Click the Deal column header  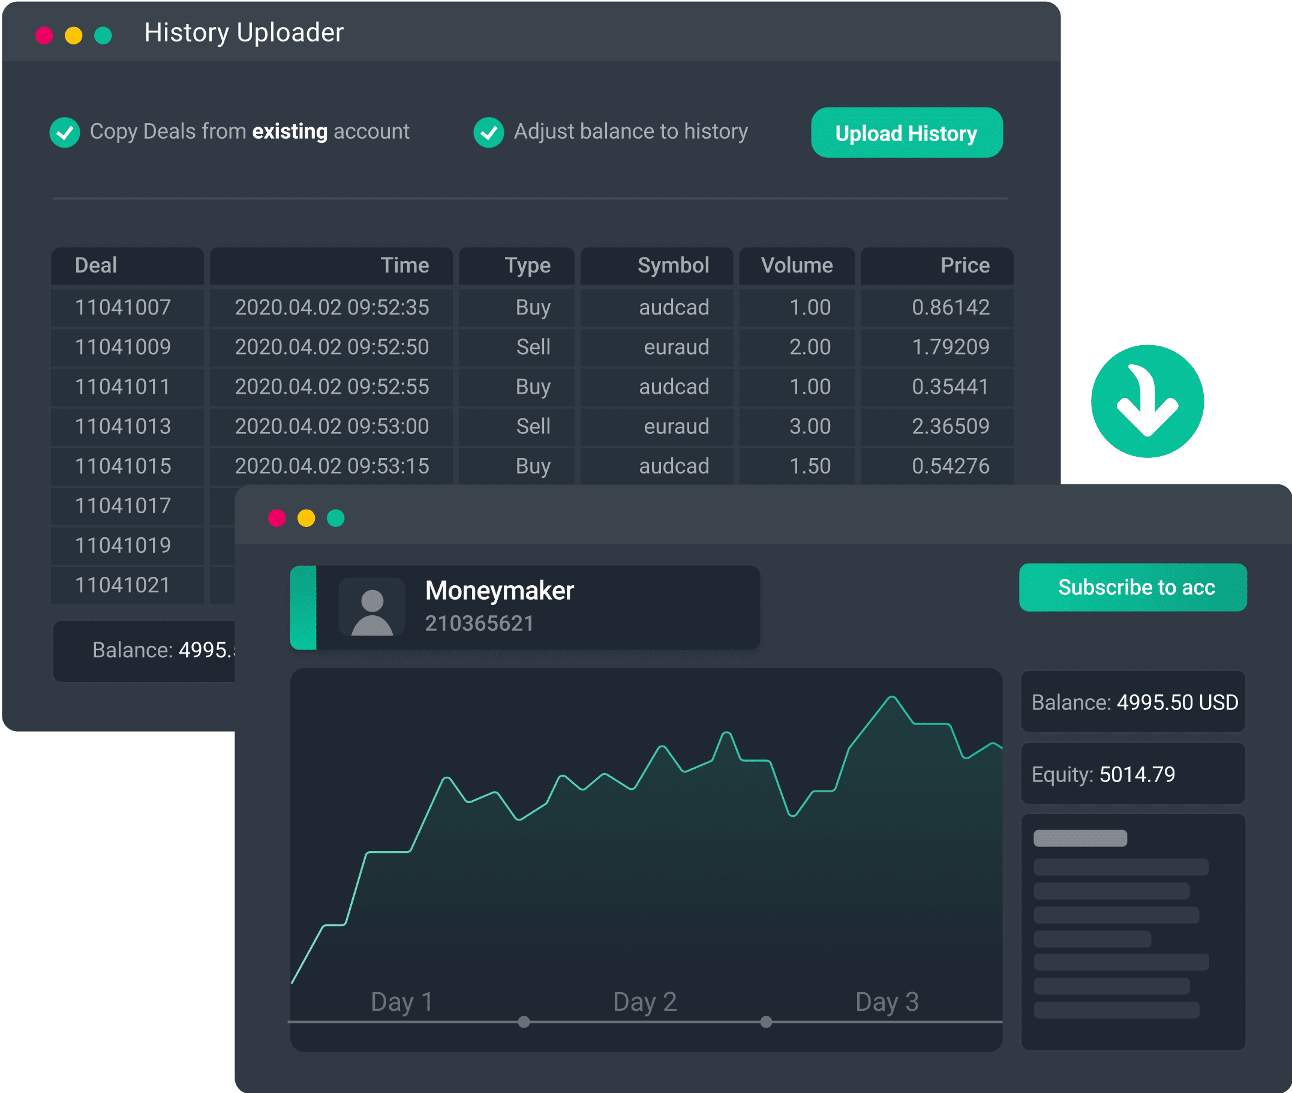click(127, 266)
